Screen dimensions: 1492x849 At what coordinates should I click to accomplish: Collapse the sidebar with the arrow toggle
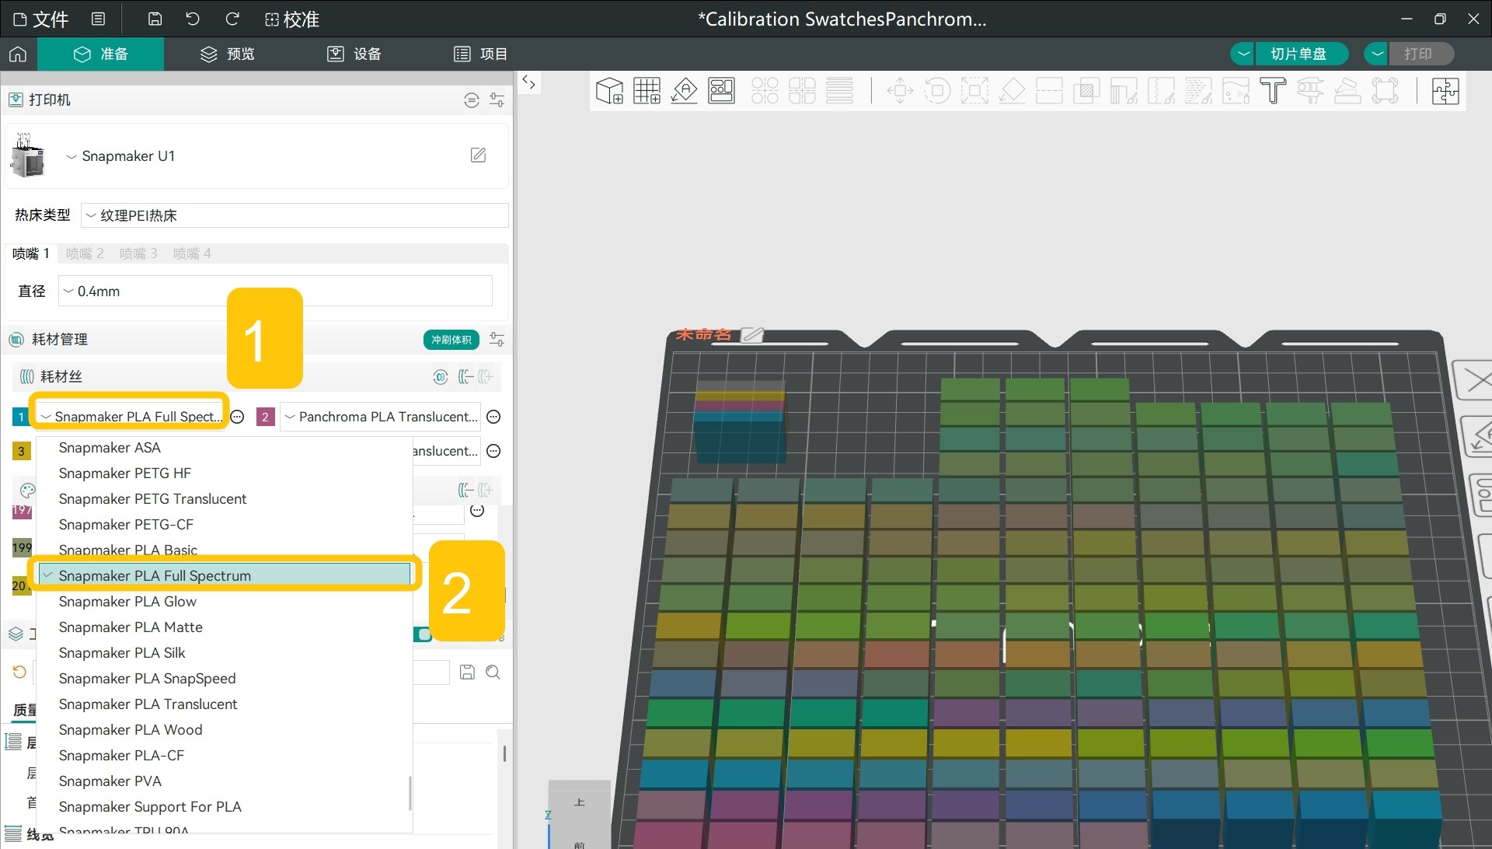click(529, 82)
